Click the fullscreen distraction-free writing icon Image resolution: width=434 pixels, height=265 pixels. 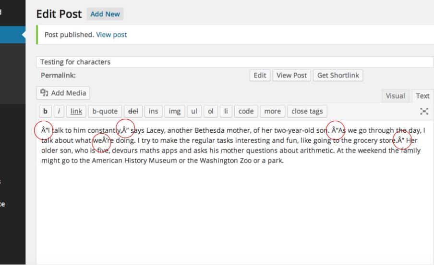[x=424, y=111]
